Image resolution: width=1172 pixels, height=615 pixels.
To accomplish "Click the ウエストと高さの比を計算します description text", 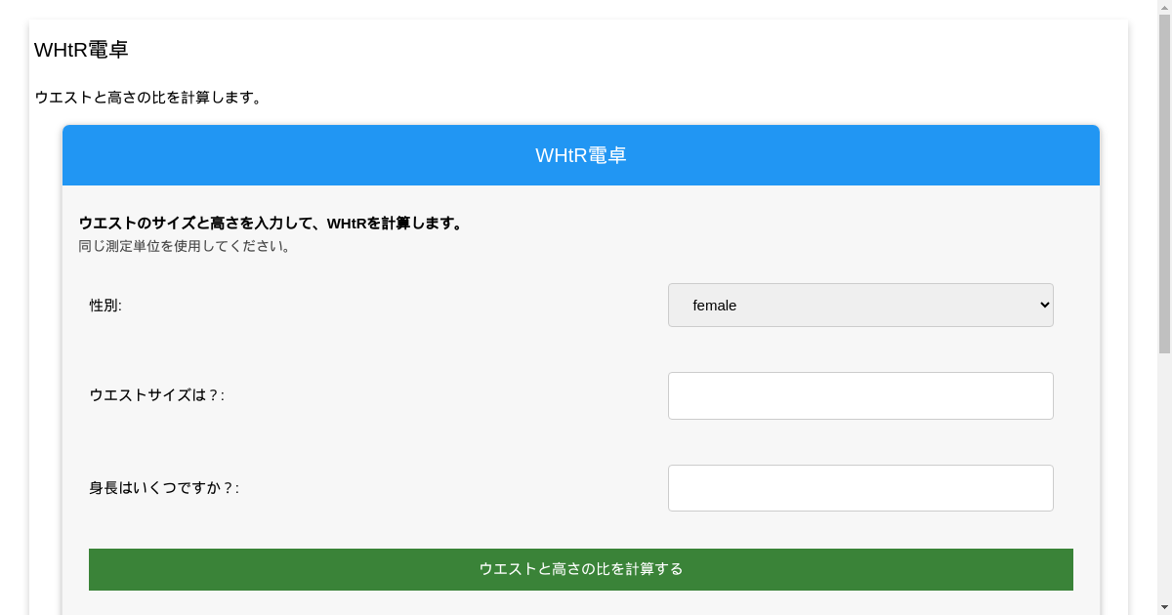I will click(146, 97).
